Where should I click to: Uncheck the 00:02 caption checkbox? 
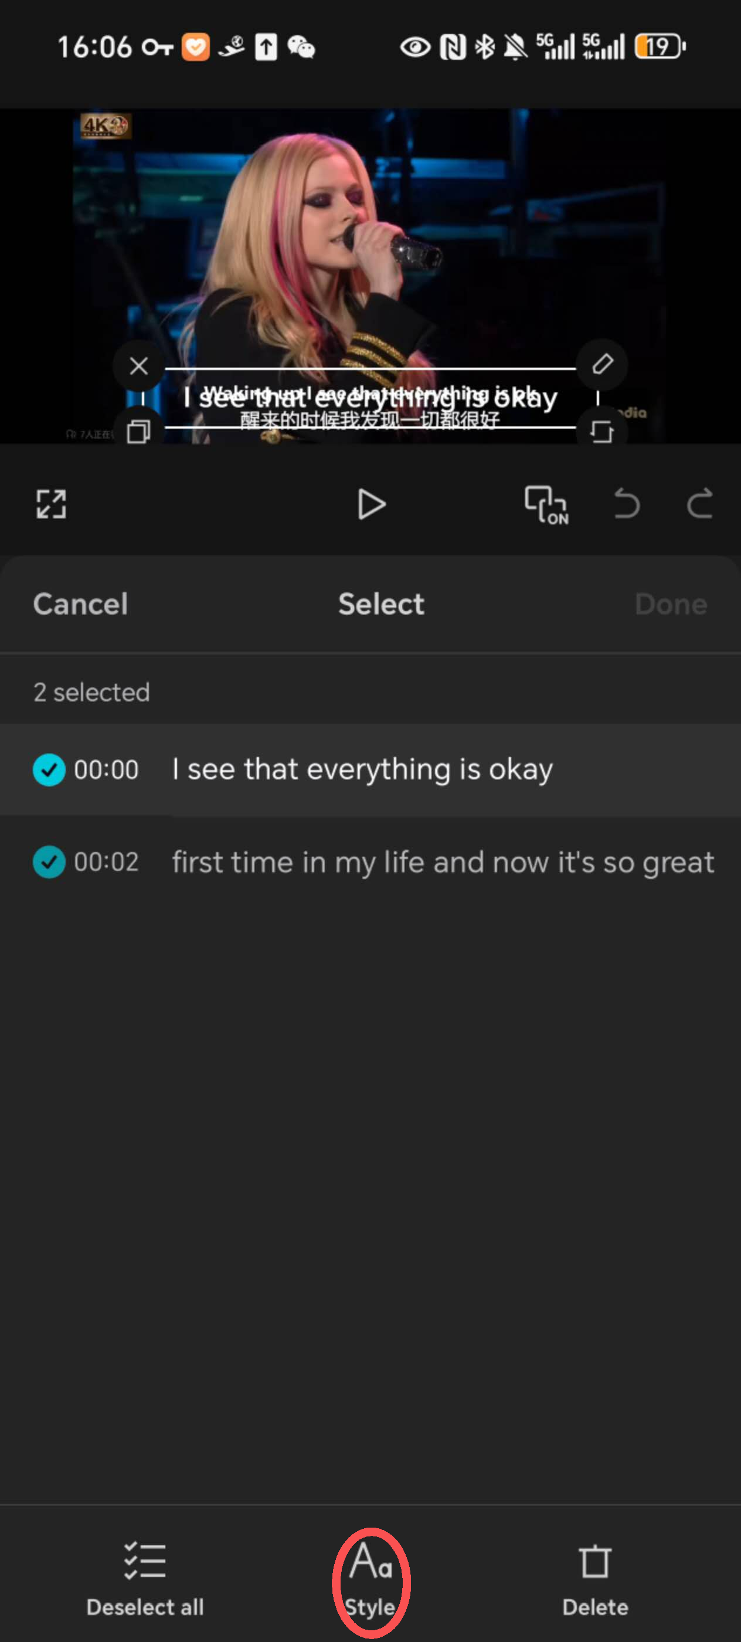pyautogui.click(x=49, y=862)
